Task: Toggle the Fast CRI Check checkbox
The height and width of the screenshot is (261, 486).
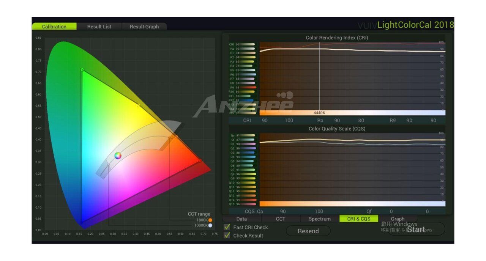Action: 227,227
